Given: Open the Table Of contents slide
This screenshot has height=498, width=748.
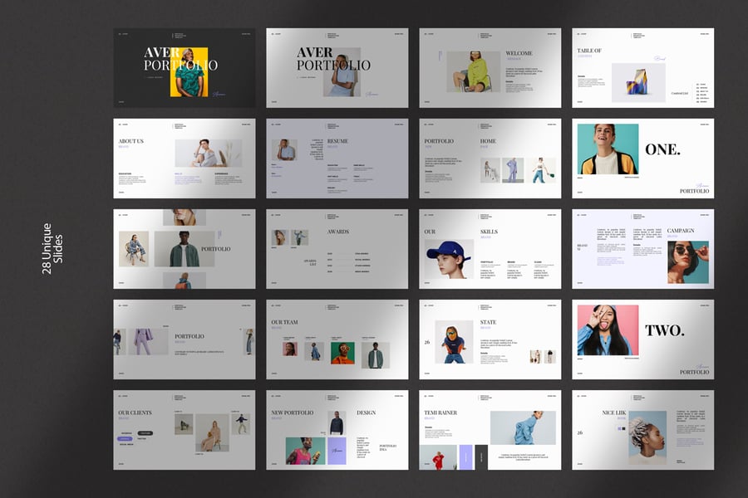Looking at the screenshot, I should [642, 68].
